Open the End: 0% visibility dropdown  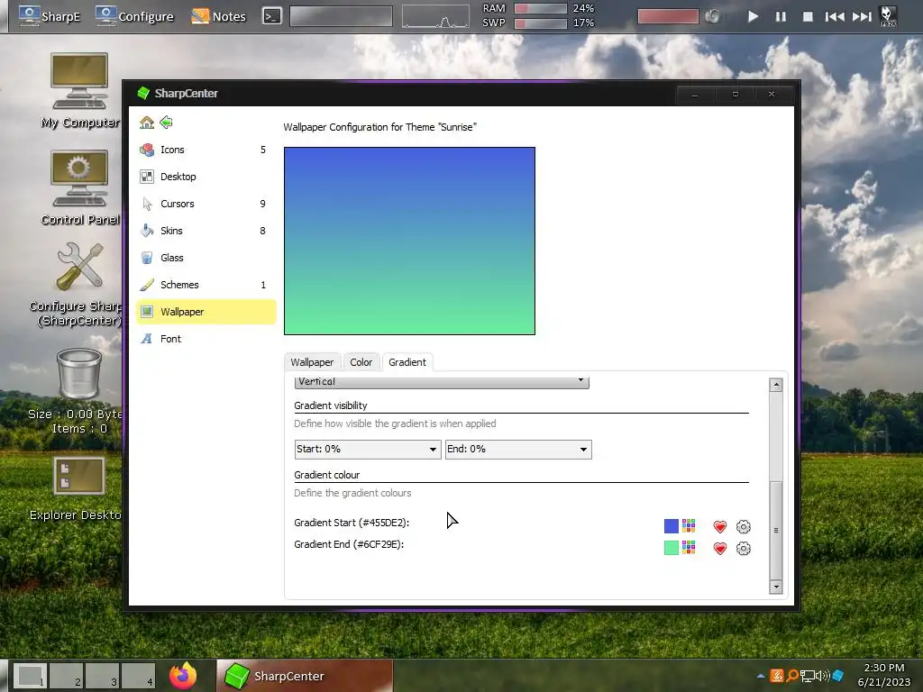click(518, 450)
